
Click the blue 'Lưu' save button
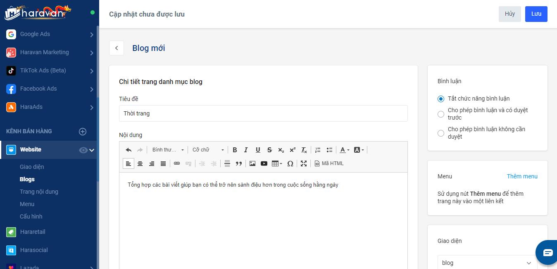coord(536,14)
